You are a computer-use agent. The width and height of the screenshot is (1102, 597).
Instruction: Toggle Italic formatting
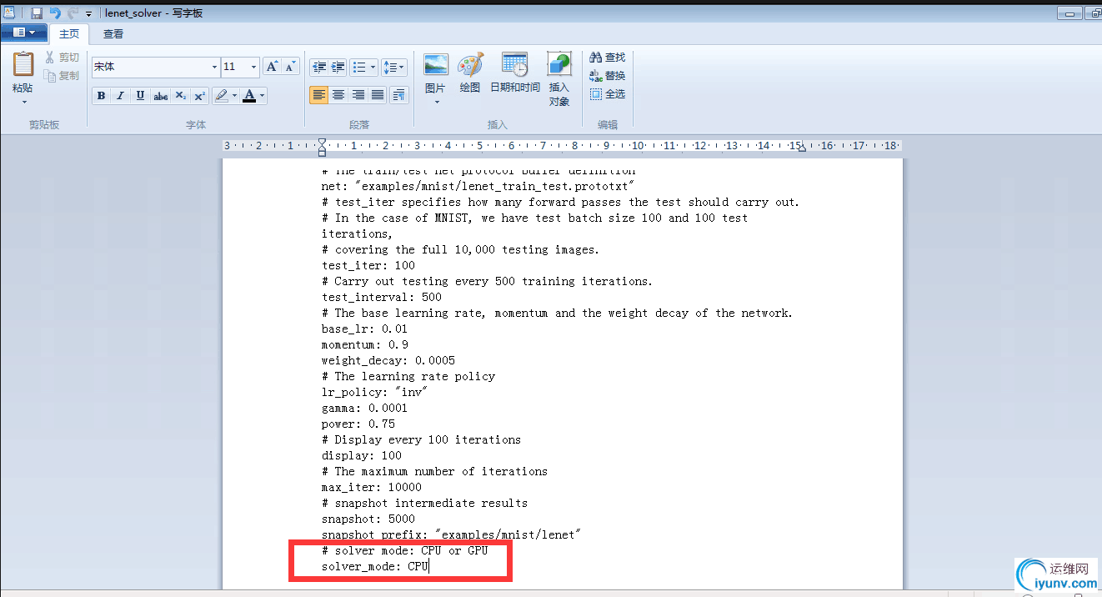point(120,96)
